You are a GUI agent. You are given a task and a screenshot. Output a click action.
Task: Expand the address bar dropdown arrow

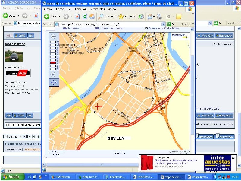tap(164, 24)
